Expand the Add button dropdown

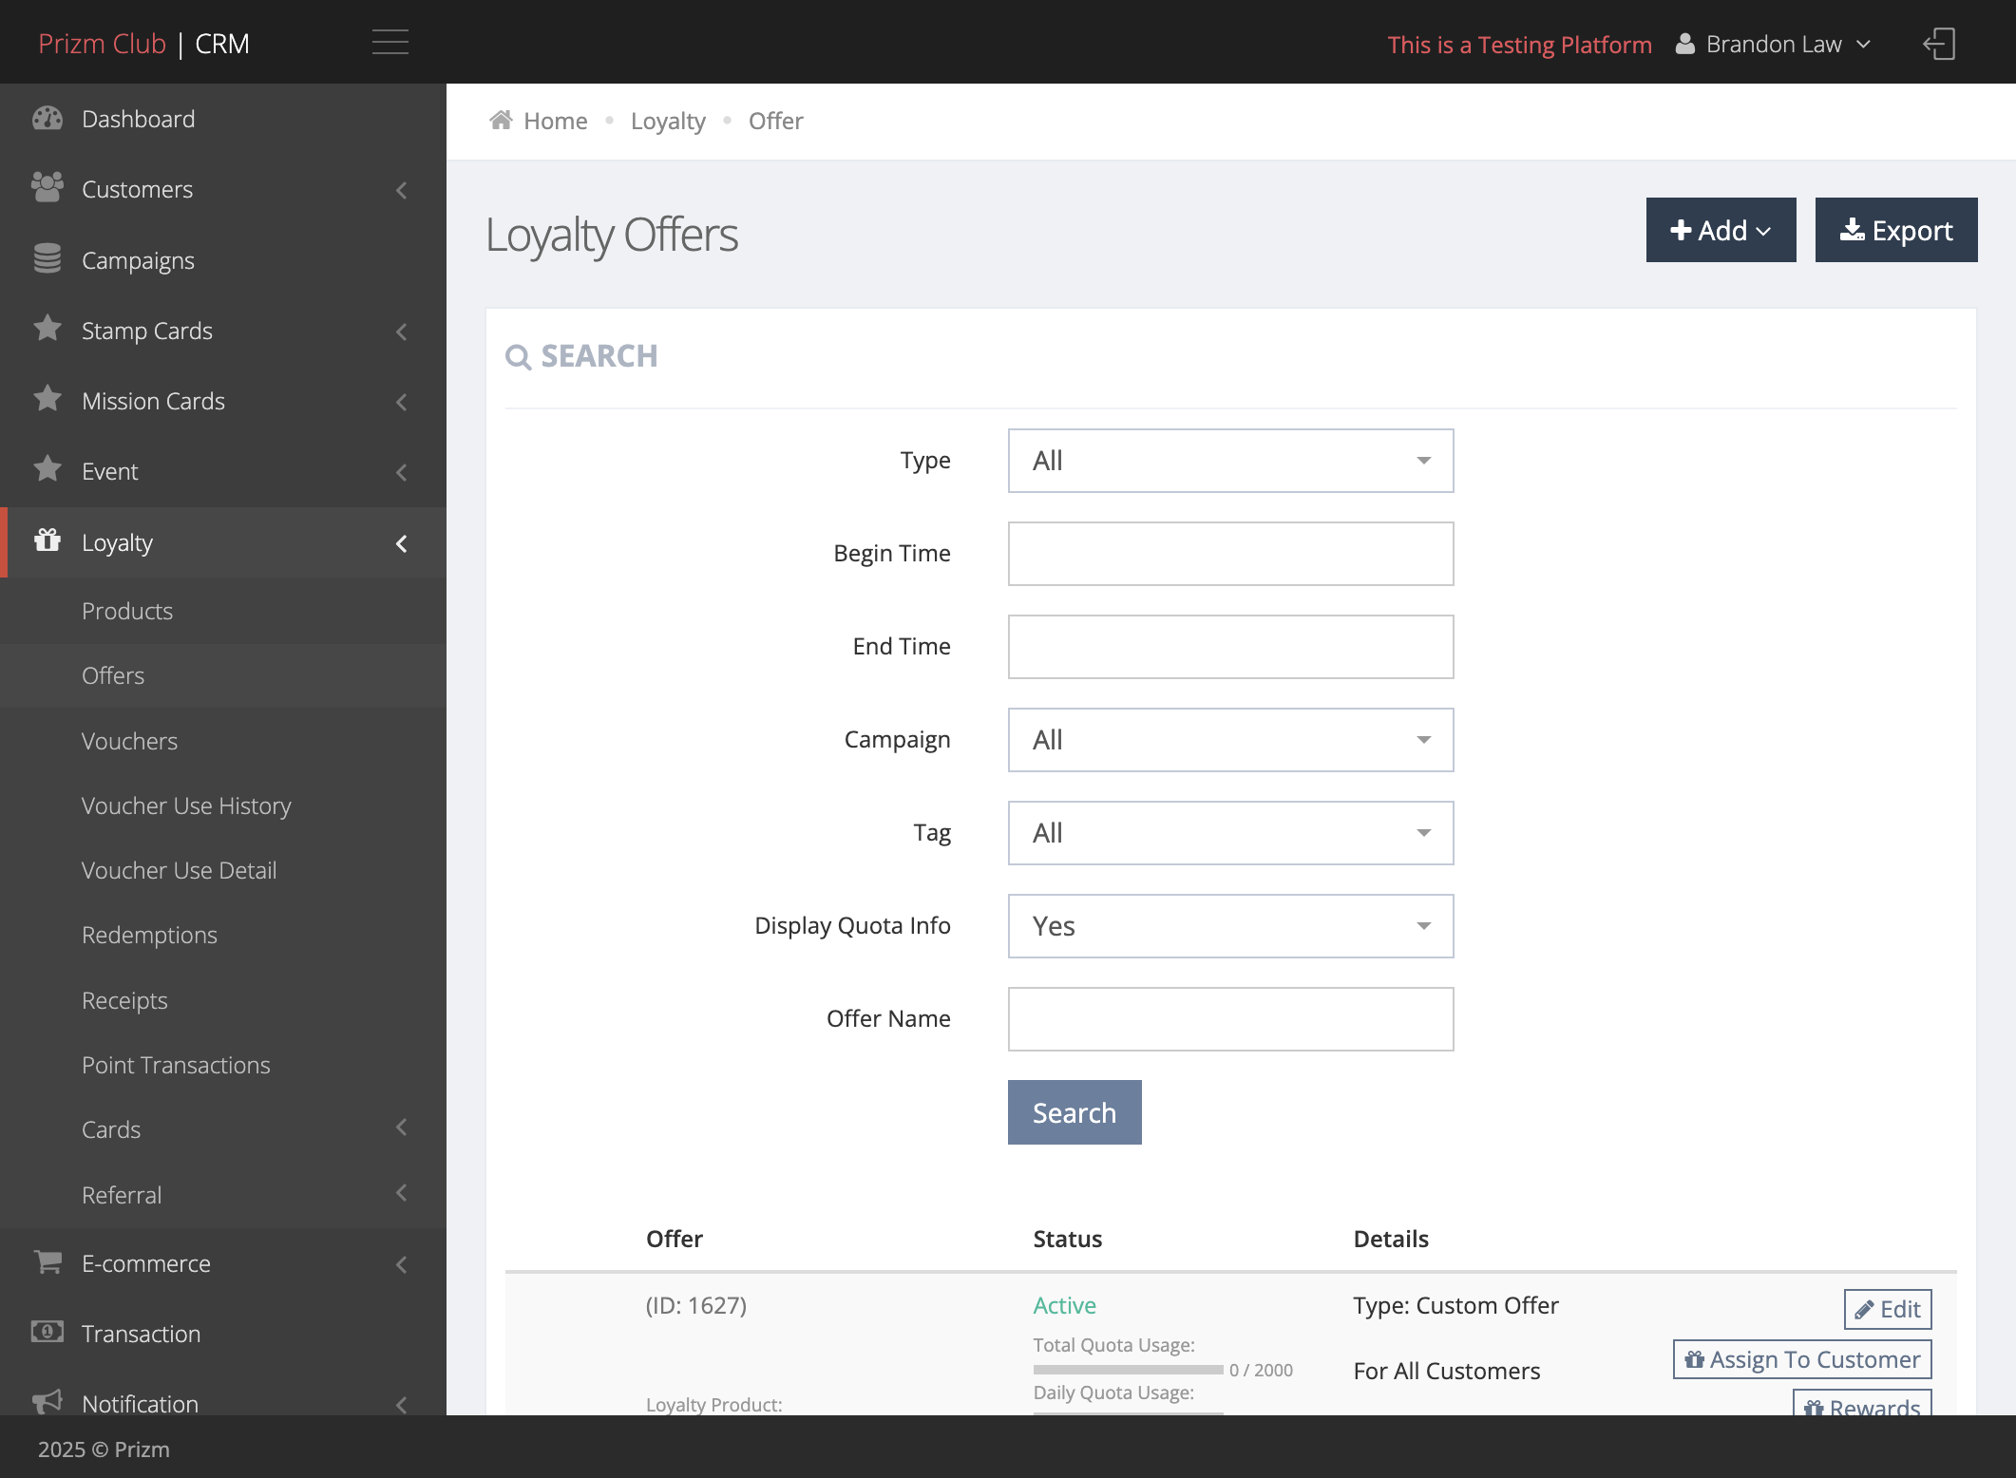click(x=1721, y=230)
